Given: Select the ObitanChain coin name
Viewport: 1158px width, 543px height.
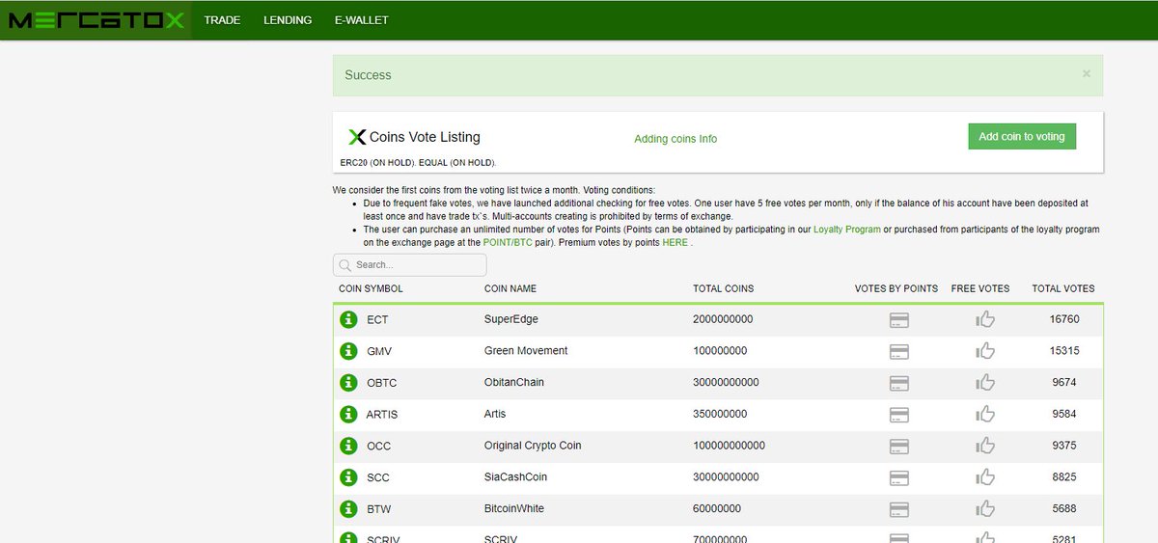Looking at the screenshot, I should pos(514,382).
